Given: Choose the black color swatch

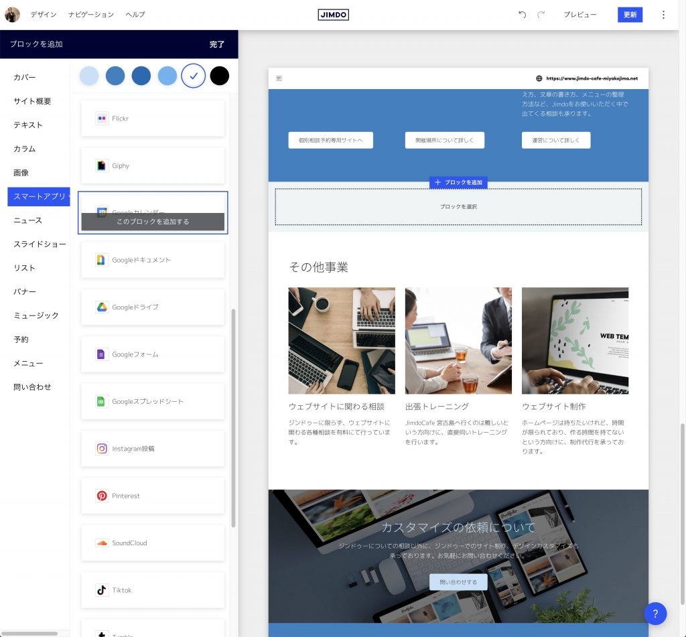Looking at the screenshot, I should (220, 76).
